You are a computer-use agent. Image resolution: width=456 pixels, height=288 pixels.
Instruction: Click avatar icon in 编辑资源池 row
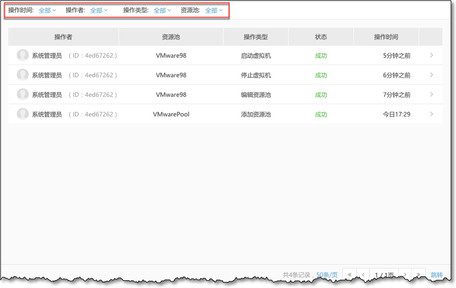point(23,94)
